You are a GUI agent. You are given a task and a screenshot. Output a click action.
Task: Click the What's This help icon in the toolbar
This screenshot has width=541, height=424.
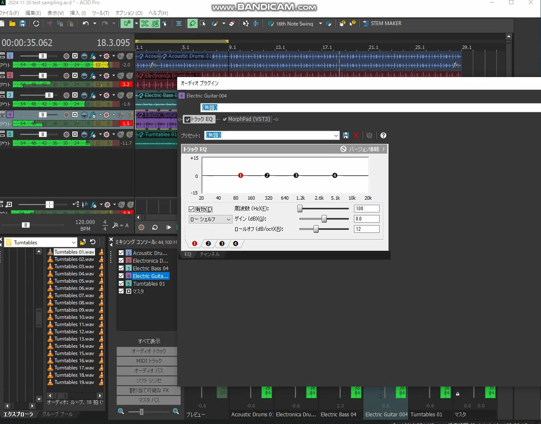[x=353, y=24]
